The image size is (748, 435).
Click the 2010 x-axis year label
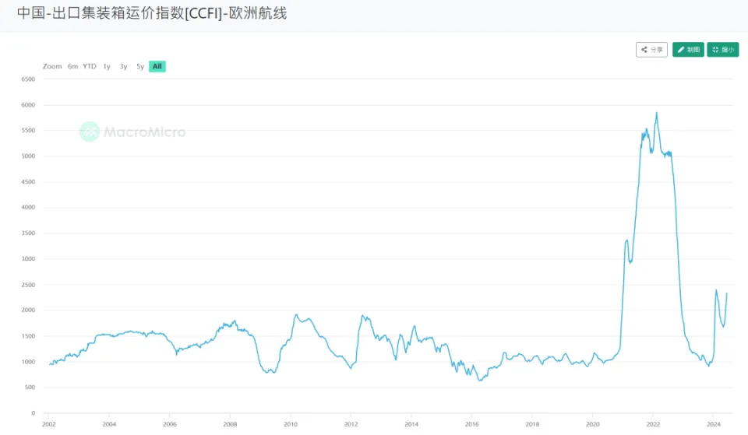(x=290, y=425)
